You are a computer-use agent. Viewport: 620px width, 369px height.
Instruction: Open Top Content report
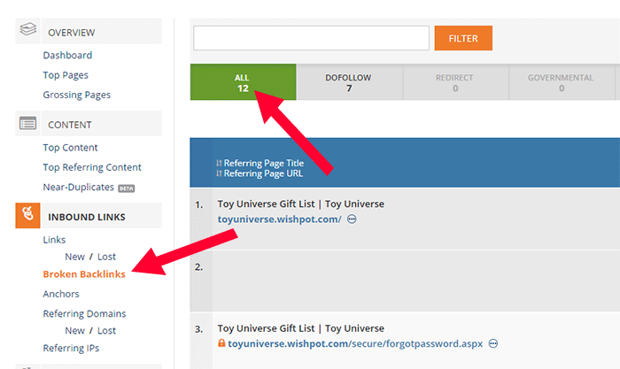(x=70, y=148)
